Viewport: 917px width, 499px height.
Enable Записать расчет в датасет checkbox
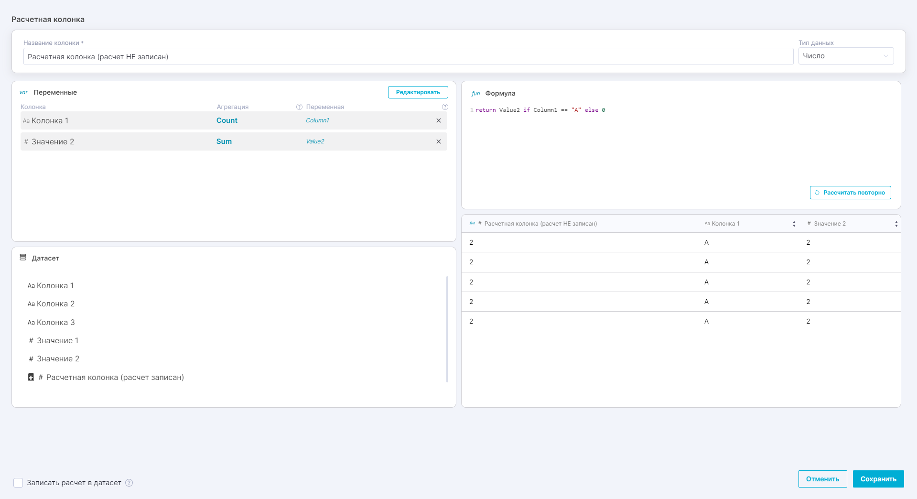click(18, 483)
